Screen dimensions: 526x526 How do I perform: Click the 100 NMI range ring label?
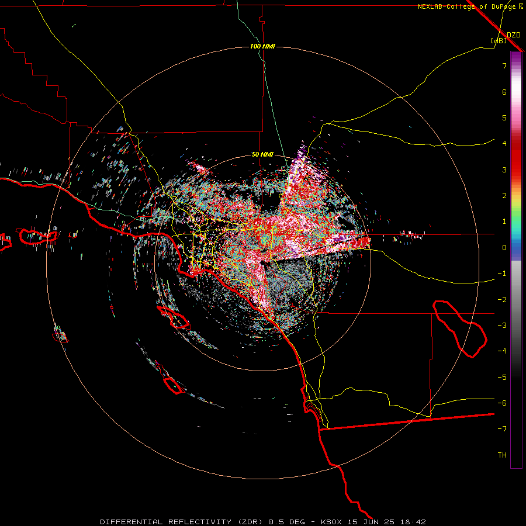262,46
